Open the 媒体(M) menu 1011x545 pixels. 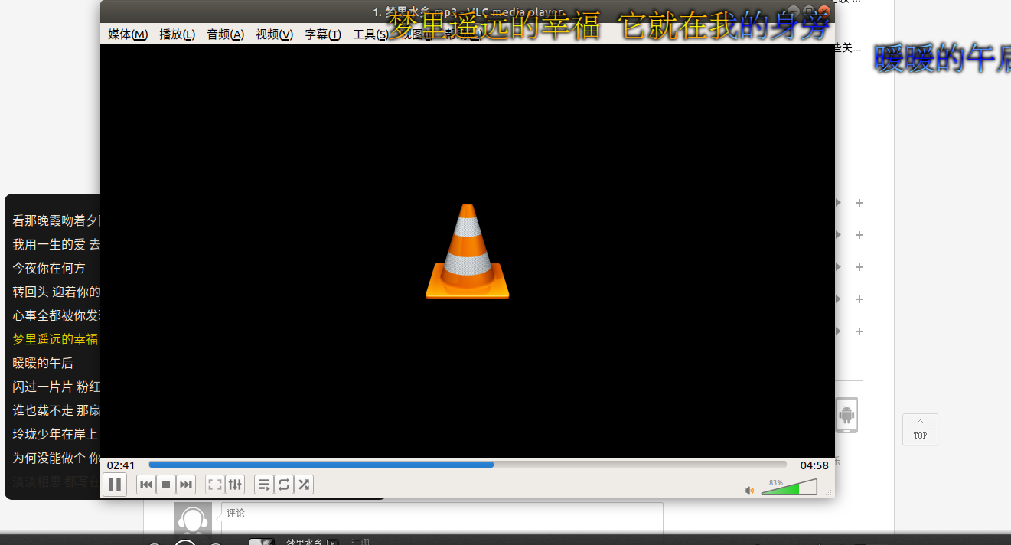pyautogui.click(x=128, y=34)
